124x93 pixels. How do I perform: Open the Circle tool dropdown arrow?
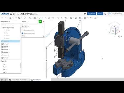[x=27, y=18]
